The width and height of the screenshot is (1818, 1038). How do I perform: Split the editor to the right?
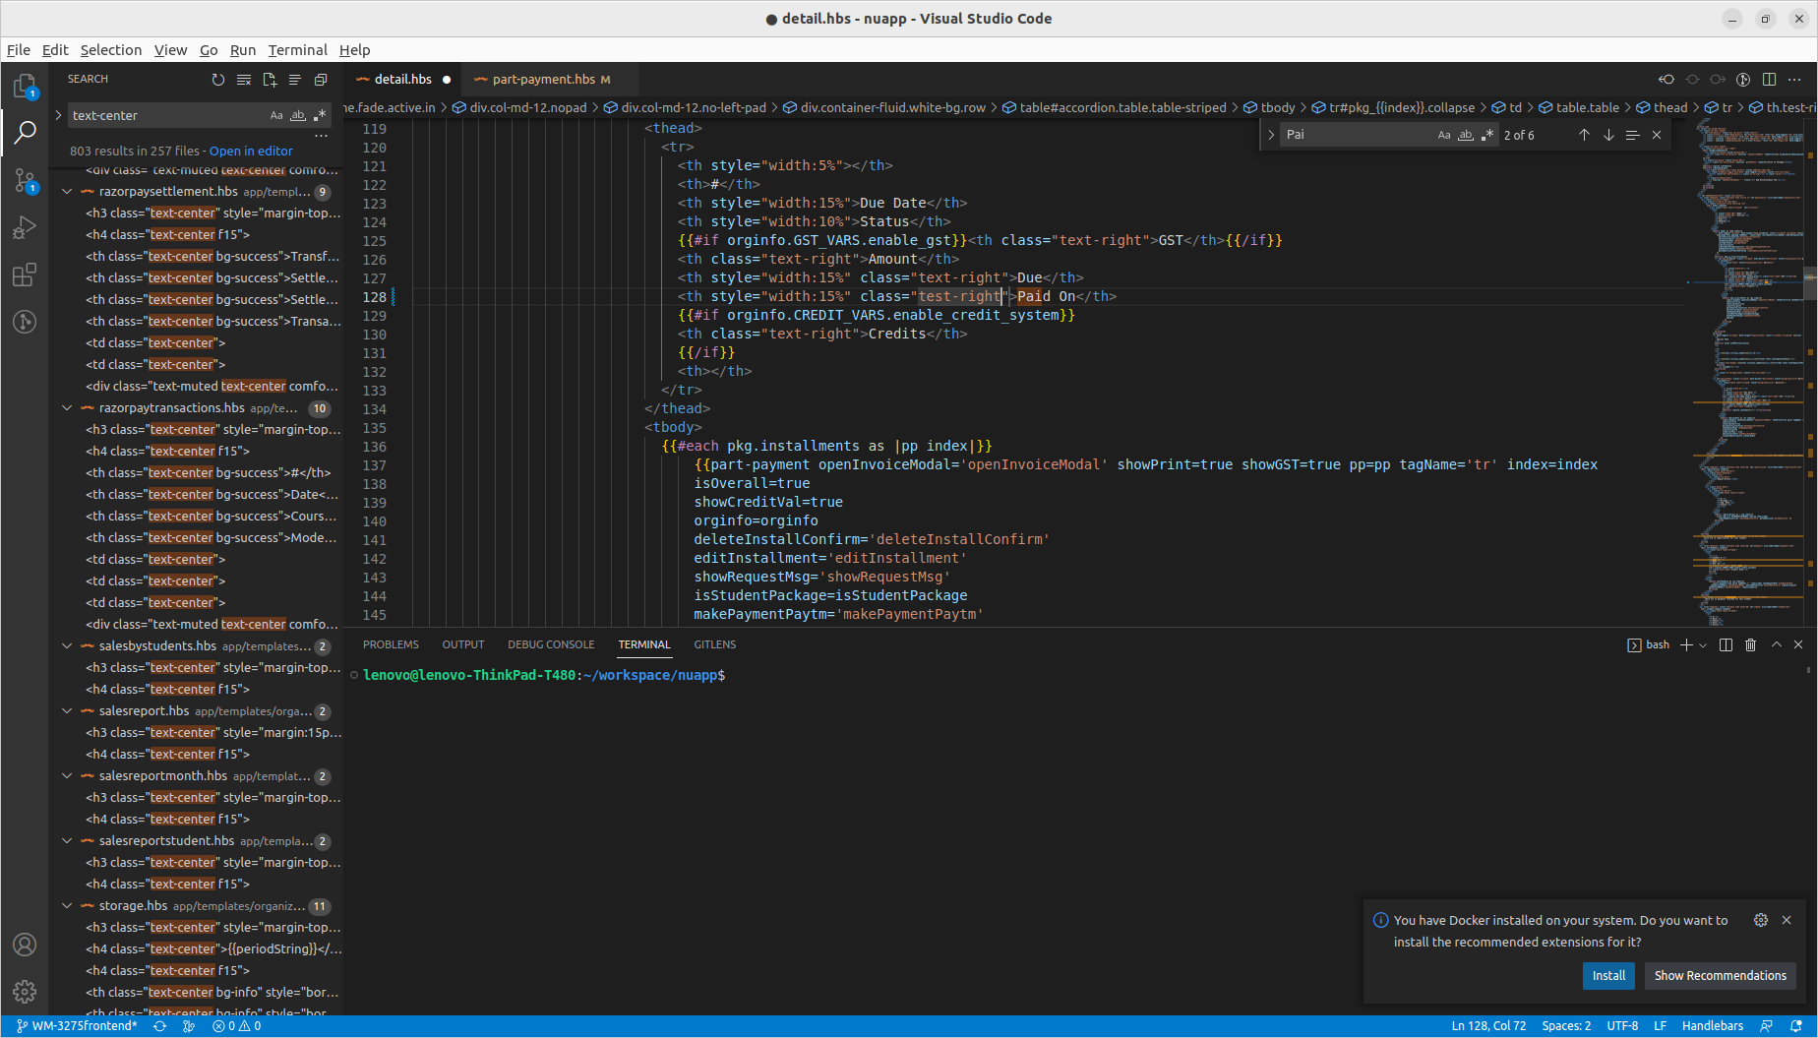point(1769,80)
